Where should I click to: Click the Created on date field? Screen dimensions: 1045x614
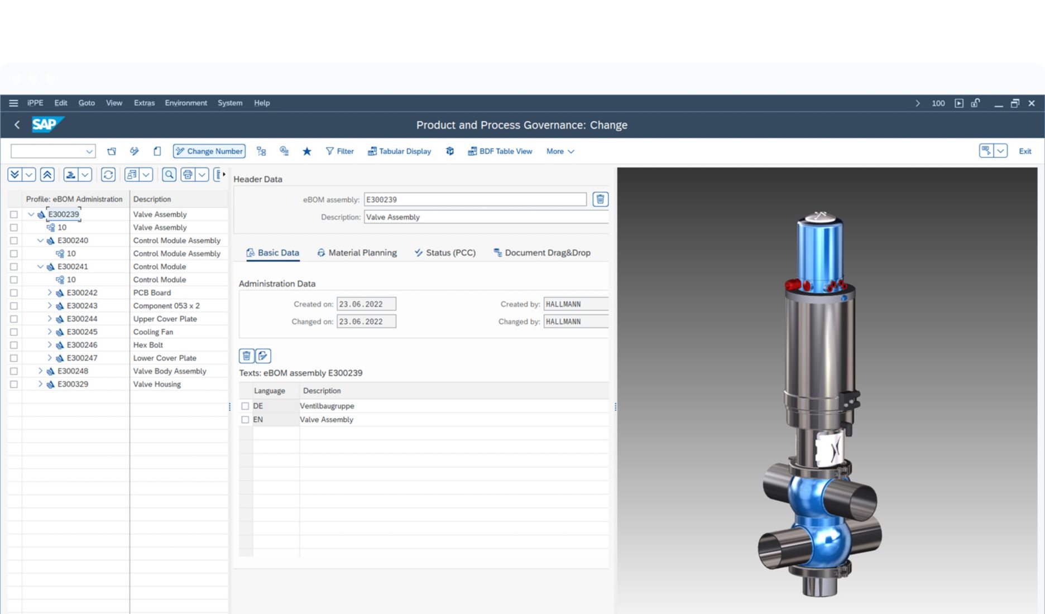(x=366, y=303)
